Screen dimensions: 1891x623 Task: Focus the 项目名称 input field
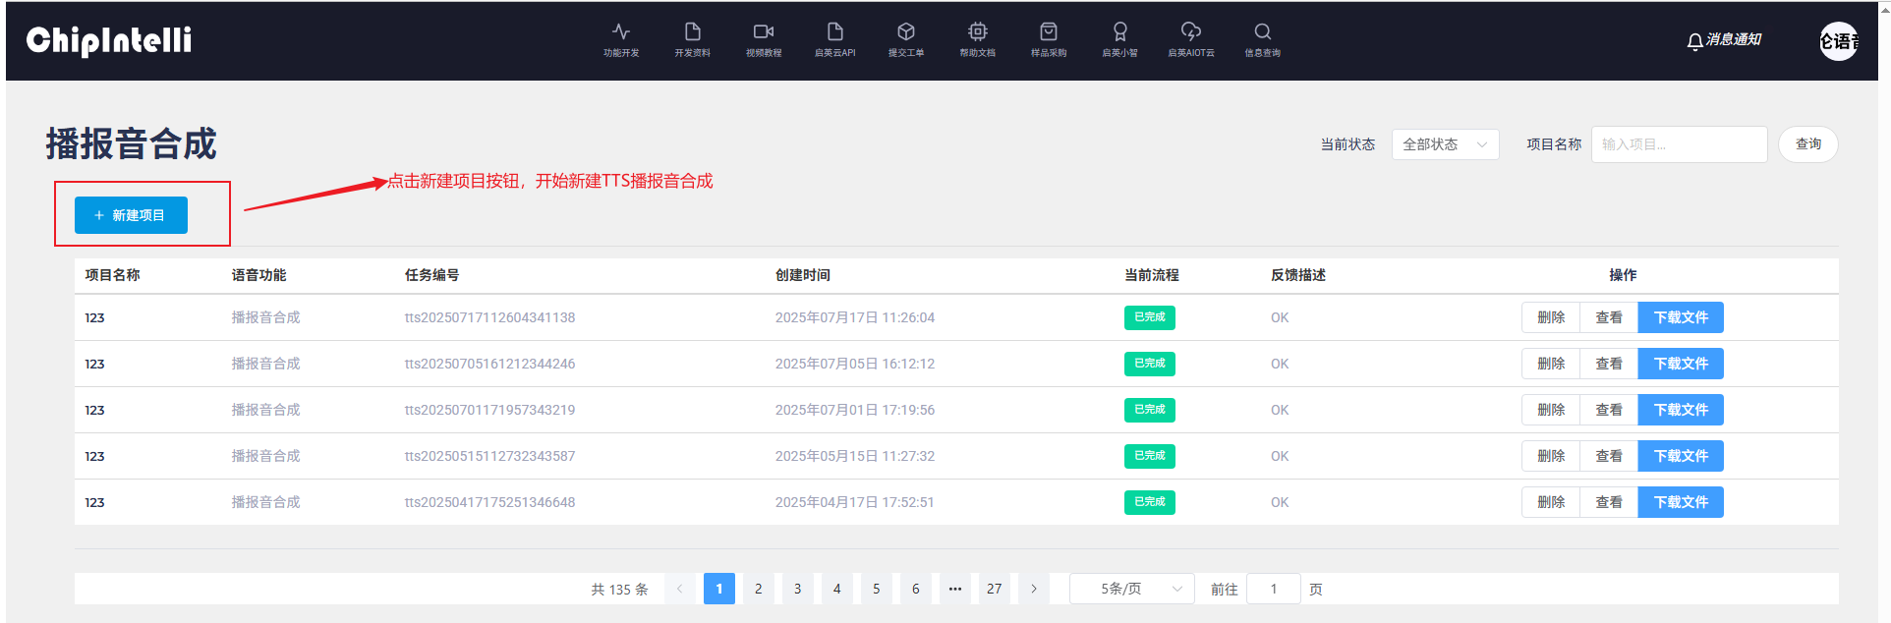pyautogui.click(x=1678, y=144)
